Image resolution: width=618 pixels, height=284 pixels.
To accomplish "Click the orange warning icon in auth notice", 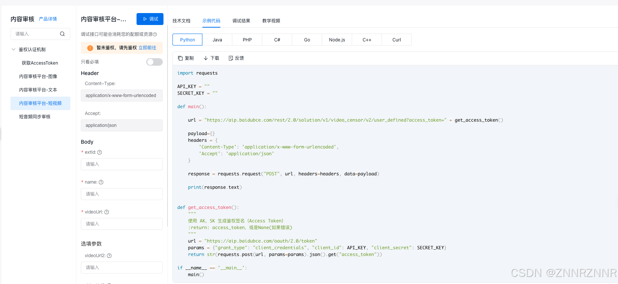I will [x=90, y=48].
